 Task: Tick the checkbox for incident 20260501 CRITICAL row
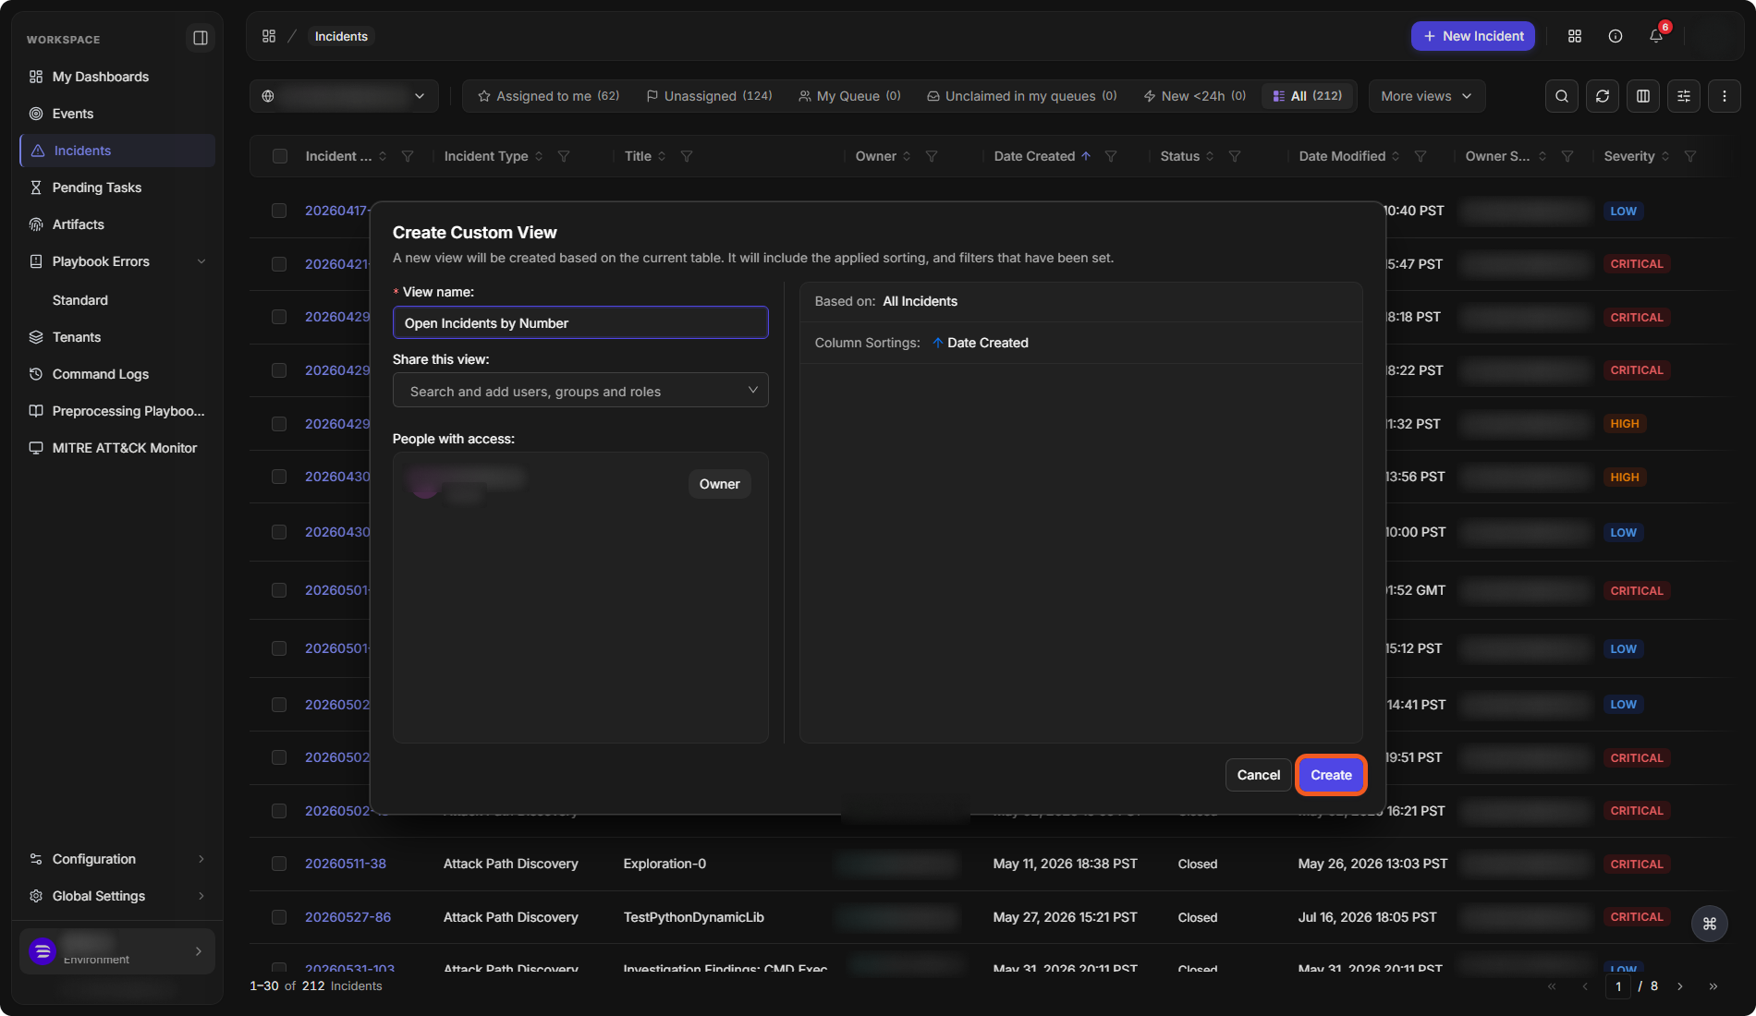(x=279, y=590)
